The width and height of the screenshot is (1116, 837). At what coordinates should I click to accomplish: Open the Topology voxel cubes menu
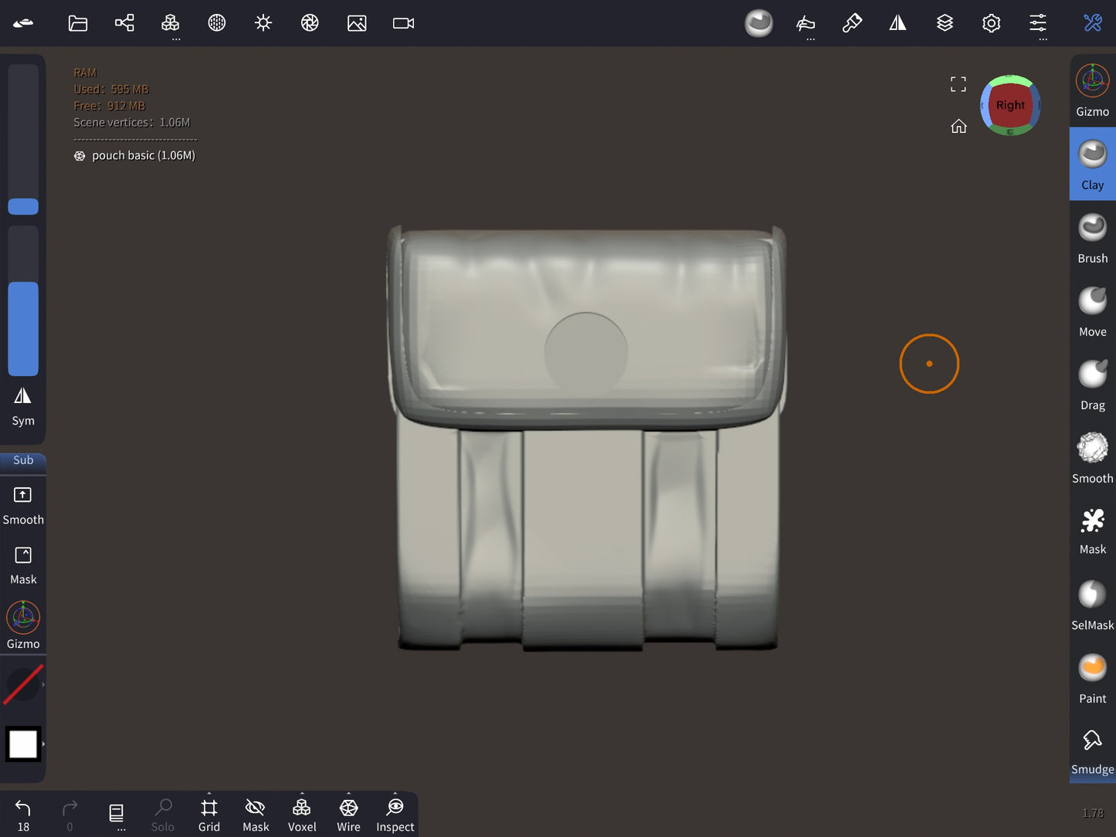pyautogui.click(x=171, y=23)
